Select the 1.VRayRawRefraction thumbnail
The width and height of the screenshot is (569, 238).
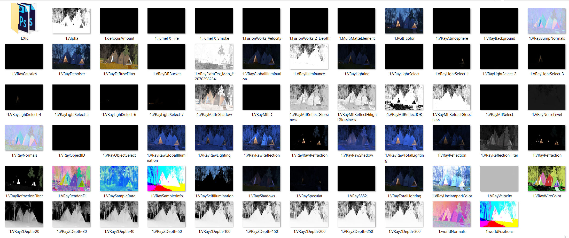(309, 138)
